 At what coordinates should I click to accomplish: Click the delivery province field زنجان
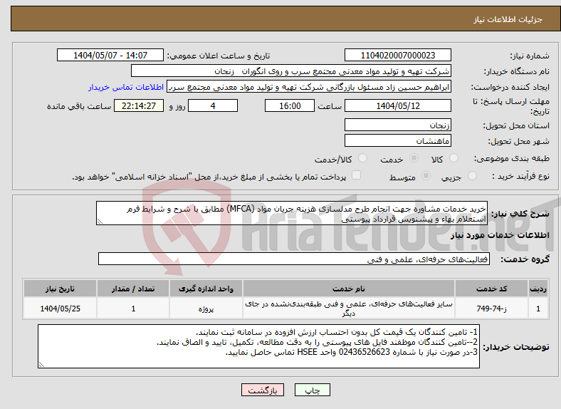coord(397,125)
